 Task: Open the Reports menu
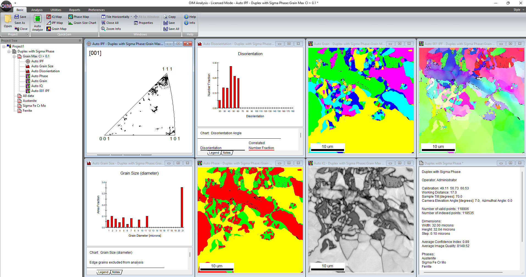pos(74,10)
